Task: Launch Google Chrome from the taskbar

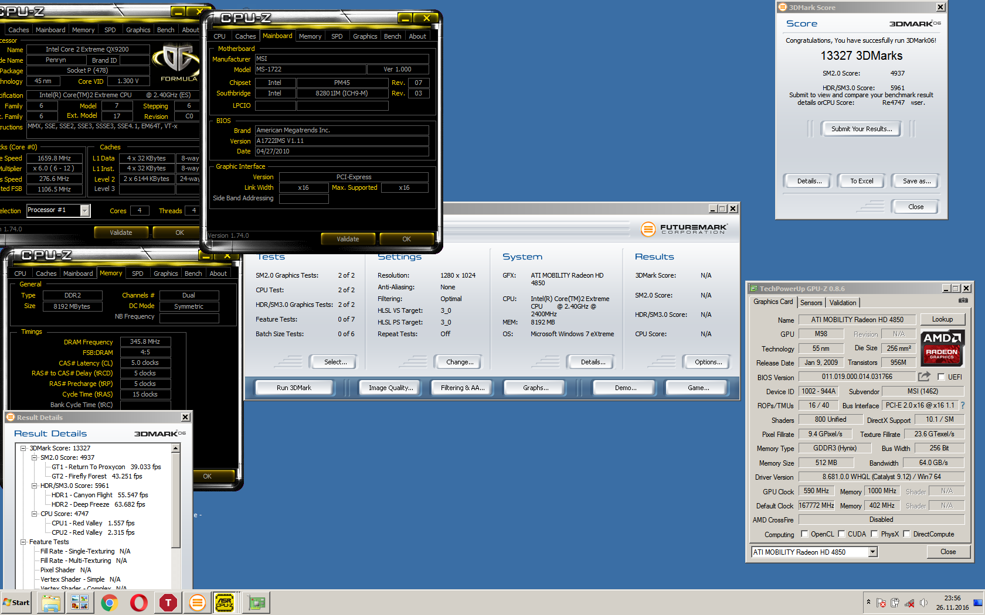Action: coord(110,602)
